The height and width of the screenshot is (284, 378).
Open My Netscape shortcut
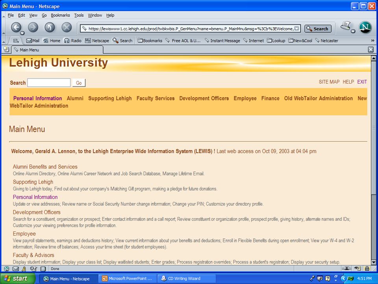click(x=97, y=41)
